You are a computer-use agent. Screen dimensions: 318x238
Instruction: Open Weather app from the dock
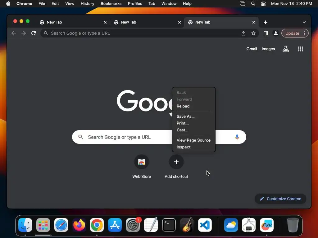point(231,225)
